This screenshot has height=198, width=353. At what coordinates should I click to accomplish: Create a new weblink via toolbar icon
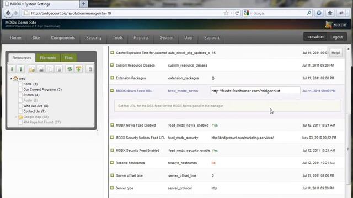(x=41, y=69)
